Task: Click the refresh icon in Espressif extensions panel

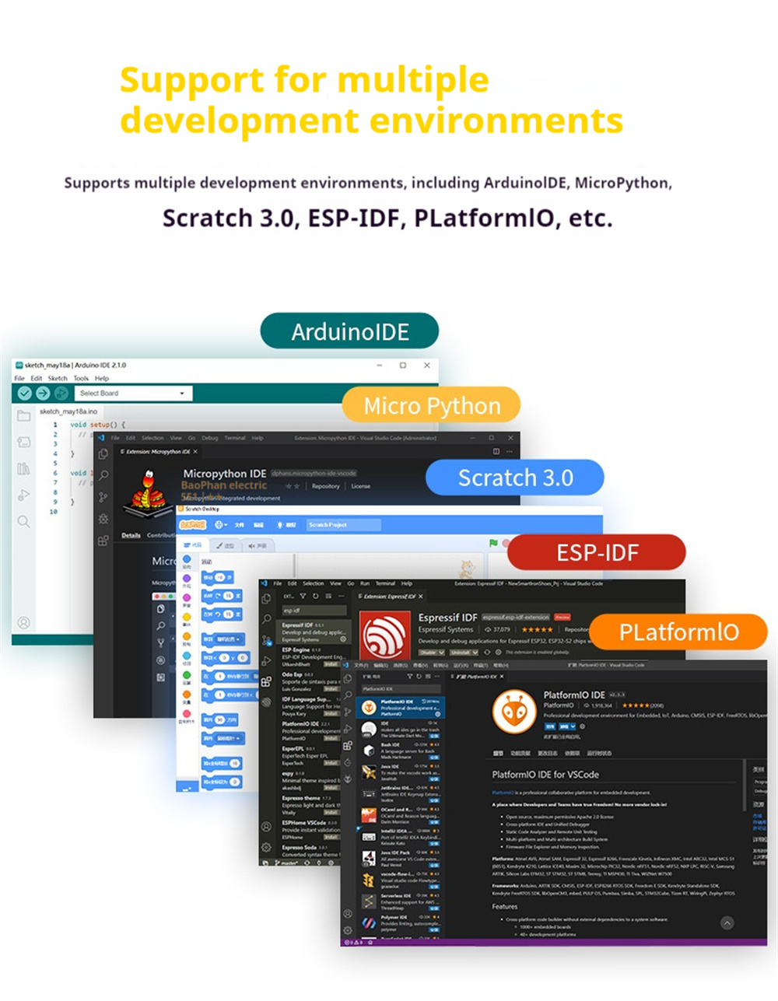Action: [316, 597]
